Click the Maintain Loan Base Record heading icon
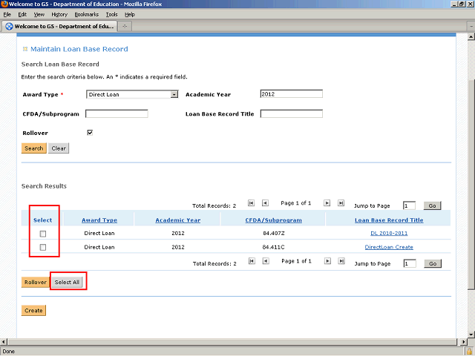475x356 pixels. tap(25, 49)
